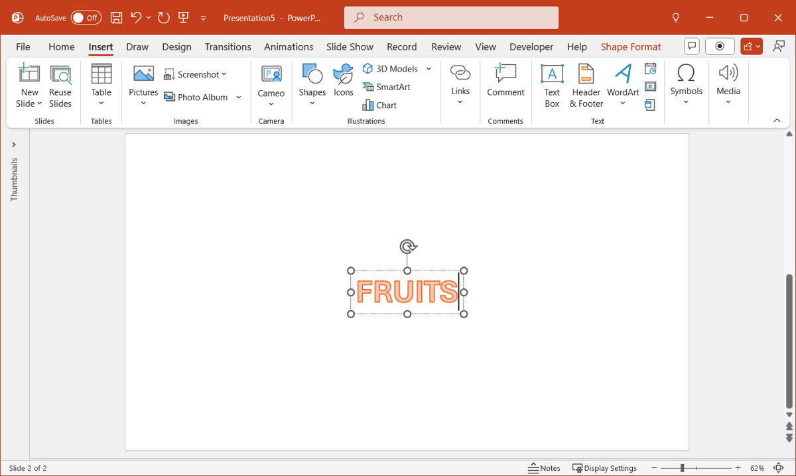Switch to the Draw tab
Viewport: 796px width, 476px height.
[137, 46]
